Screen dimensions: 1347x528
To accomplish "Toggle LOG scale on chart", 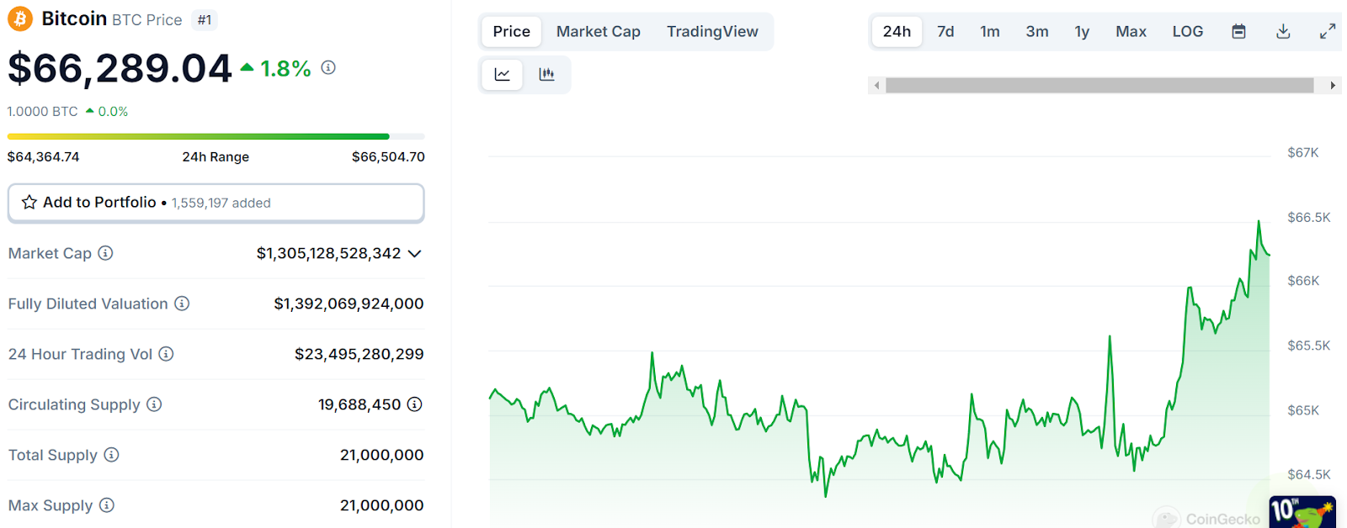I will 1188,32.
